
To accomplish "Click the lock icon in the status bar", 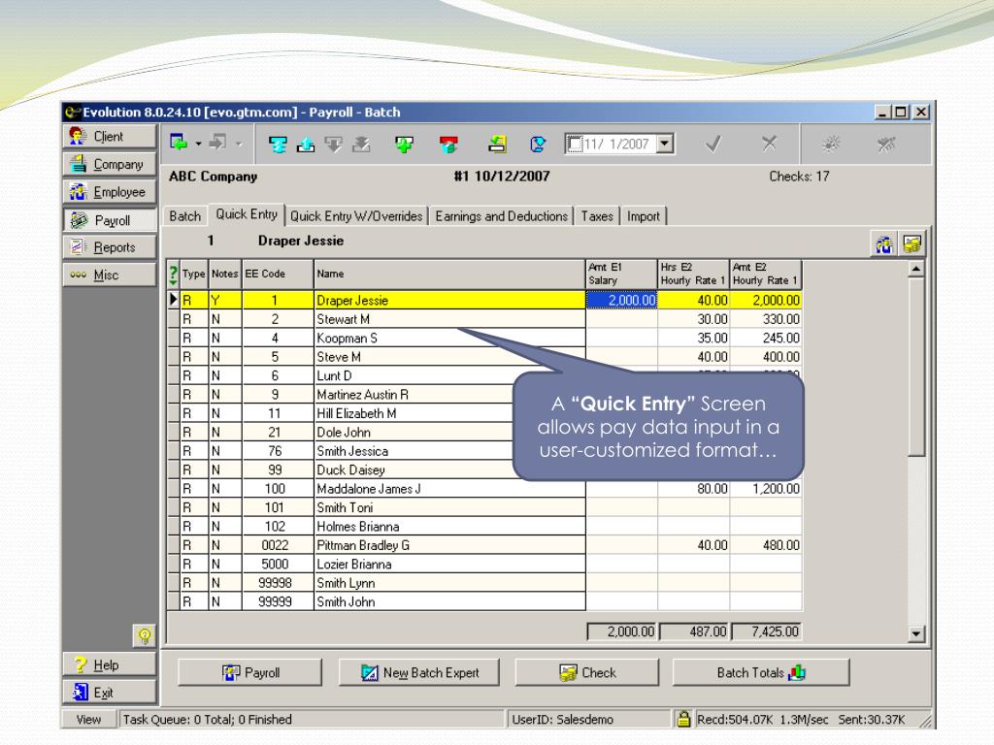I will 683,719.
